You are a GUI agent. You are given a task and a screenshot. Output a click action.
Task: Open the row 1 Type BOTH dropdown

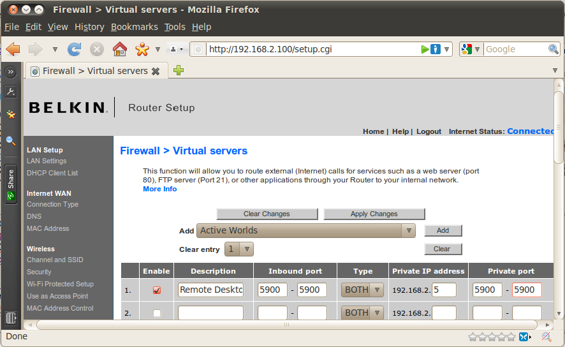362,290
